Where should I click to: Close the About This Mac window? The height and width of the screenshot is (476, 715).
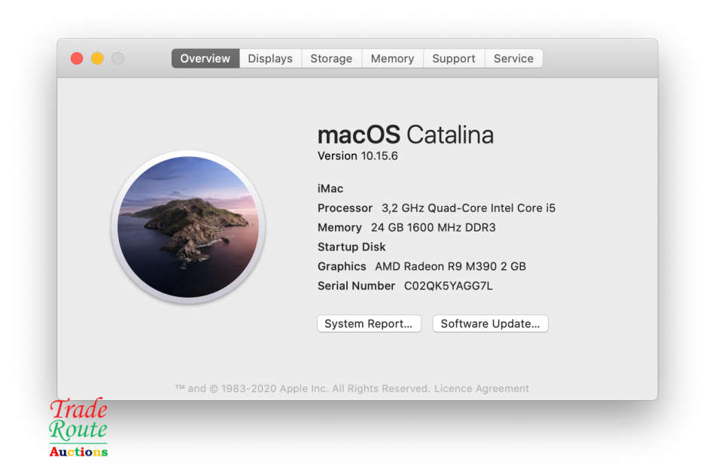click(x=77, y=57)
